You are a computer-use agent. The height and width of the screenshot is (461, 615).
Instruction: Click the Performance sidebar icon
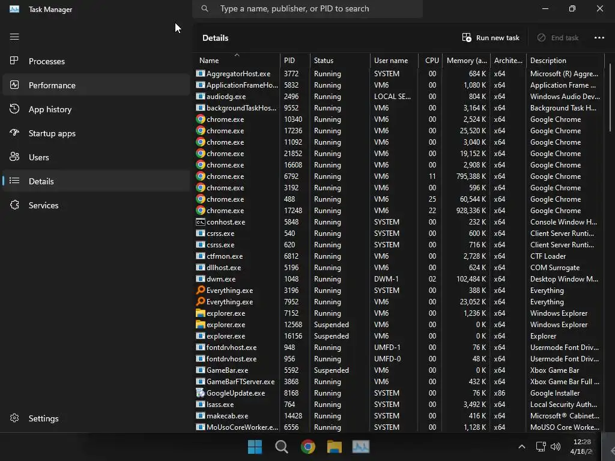click(14, 85)
